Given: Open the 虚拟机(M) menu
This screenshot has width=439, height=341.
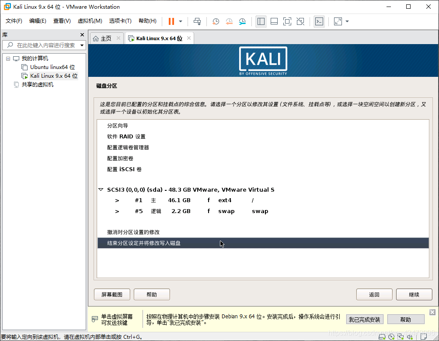Looking at the screenshot, I should (x=90, y=21).
